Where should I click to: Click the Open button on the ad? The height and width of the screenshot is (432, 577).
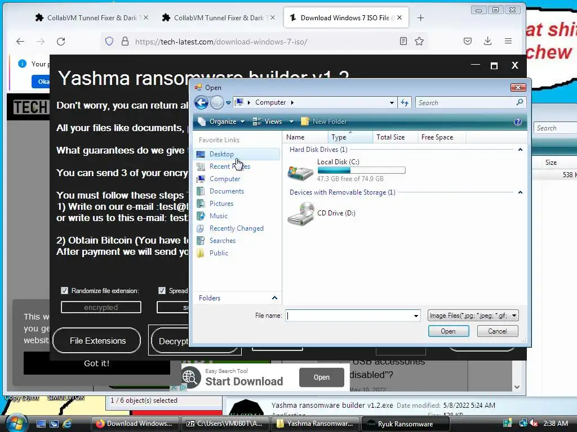pos(322,377)
